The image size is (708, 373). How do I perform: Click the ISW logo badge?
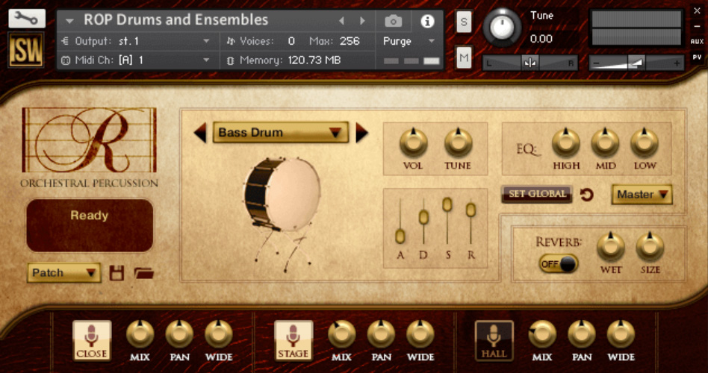tap(26, 50)
